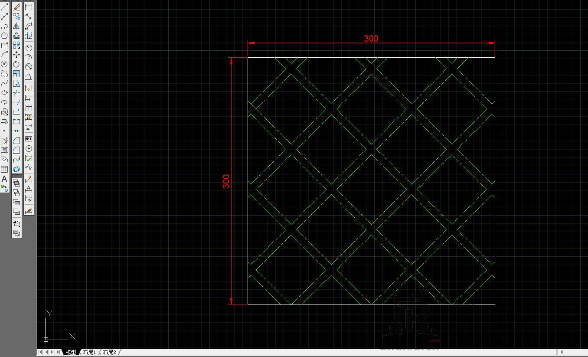Select the Radius dimension tool
588x357 pixels.
click(29, 48)
